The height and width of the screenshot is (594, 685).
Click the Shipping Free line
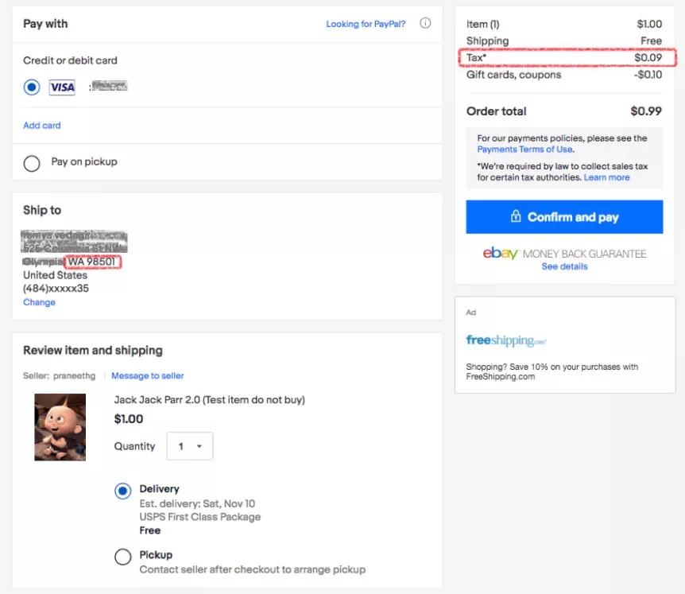point(564,41)
